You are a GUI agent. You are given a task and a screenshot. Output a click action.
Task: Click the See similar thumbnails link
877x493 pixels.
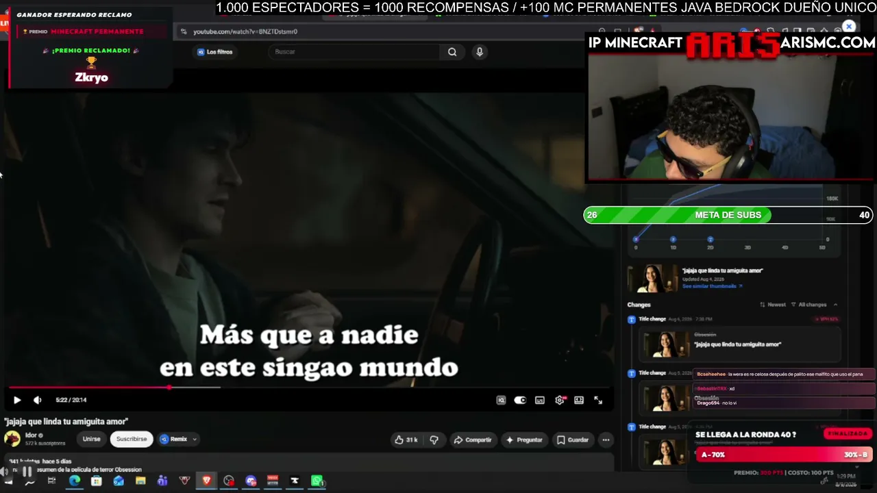(x=712, y=286)
